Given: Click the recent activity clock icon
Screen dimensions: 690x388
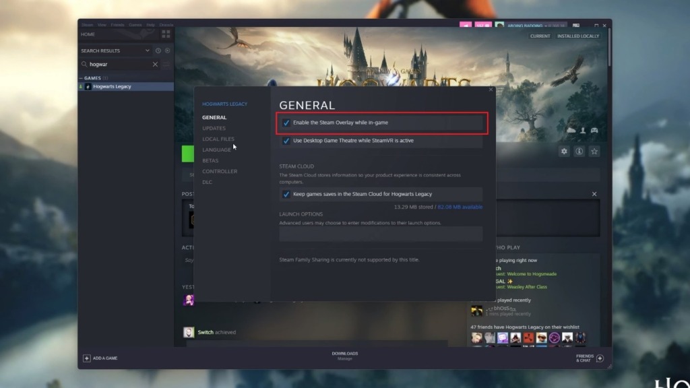Looking at the screenshot, I should (x=158, y=51).
